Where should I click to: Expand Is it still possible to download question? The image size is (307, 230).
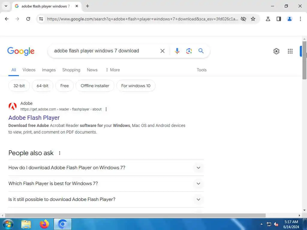coord(106,199)
